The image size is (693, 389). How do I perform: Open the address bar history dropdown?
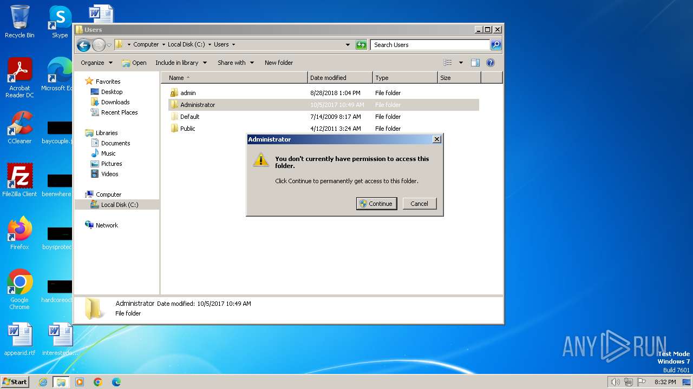click(x=348, y=45)
